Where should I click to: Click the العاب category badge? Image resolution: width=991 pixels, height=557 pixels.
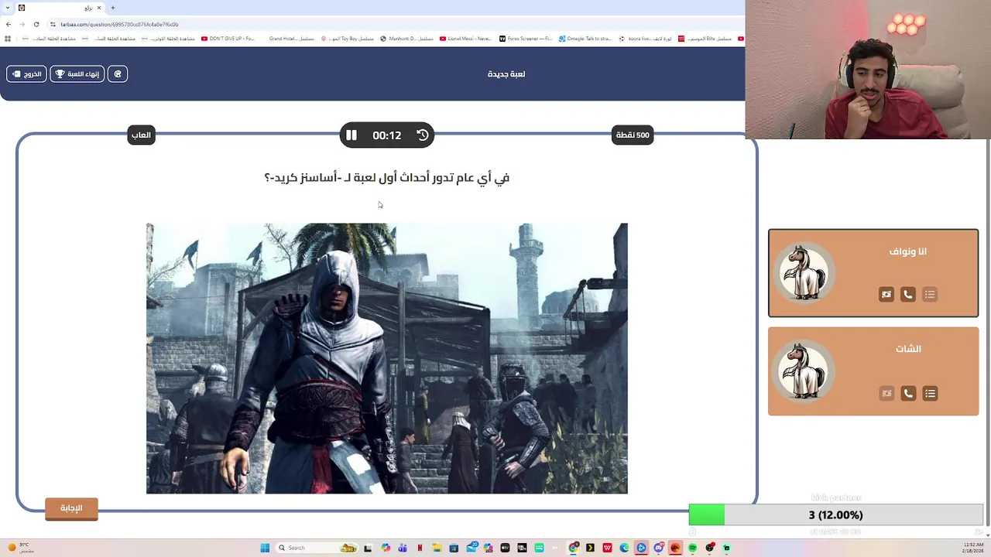pos(141,135)
